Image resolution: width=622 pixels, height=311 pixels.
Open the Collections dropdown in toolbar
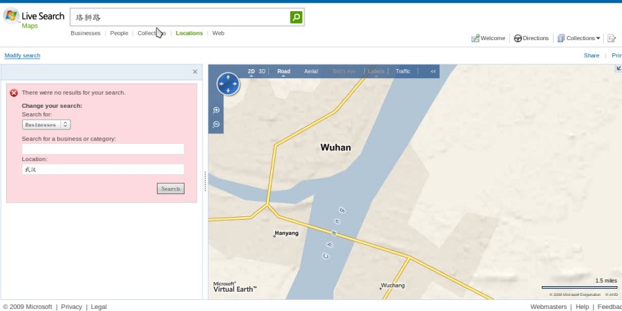point(578,38)
